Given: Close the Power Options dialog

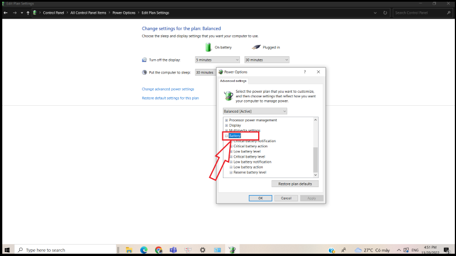Looking at the screenshot, I should (319, 72).
